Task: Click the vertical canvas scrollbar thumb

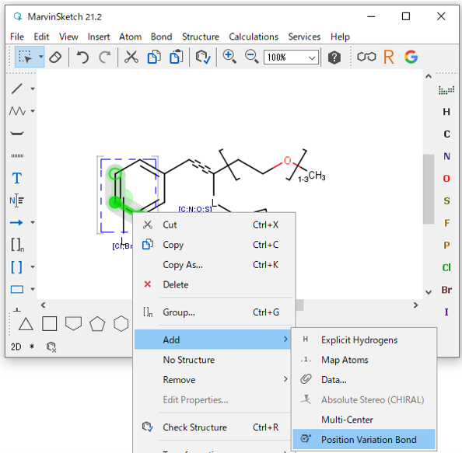Action: pos(429,189)
